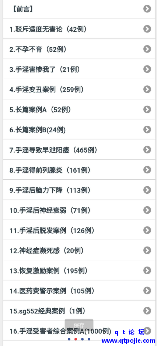Tap the arrow next to 2.不孕不育
Screen dimensions: 157x346
[x=147, y=49]
